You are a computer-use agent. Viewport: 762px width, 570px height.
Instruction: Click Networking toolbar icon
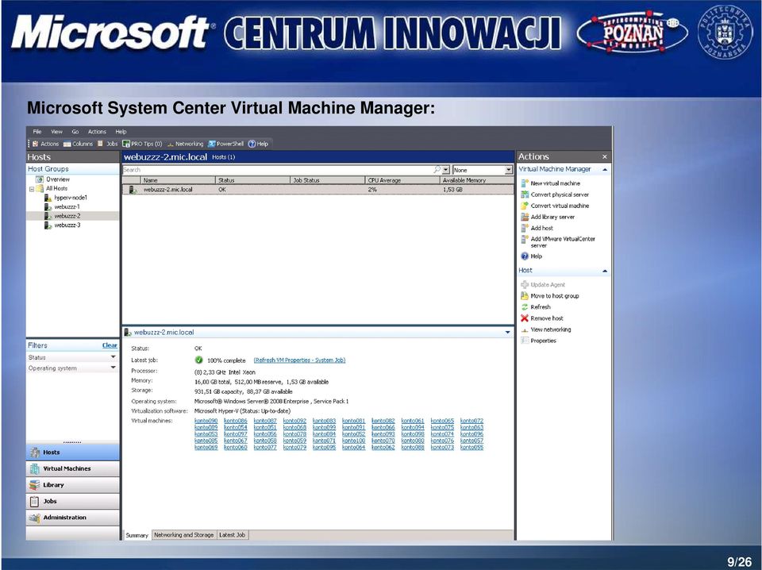tap(185, 144)
